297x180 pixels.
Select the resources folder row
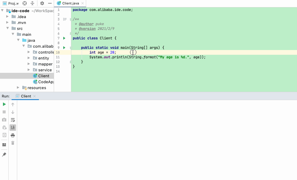27,88
